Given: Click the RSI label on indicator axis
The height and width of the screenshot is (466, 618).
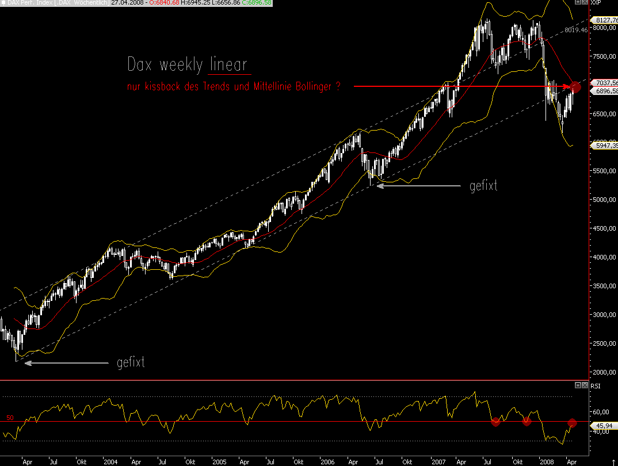Looking at the screenshot, I should 595,385.
